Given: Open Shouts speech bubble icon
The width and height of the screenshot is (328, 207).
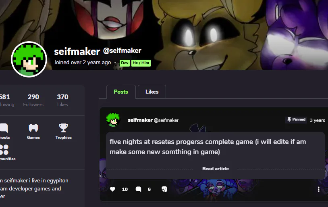Looking at the screenshot, I should [x=4, y=128].
